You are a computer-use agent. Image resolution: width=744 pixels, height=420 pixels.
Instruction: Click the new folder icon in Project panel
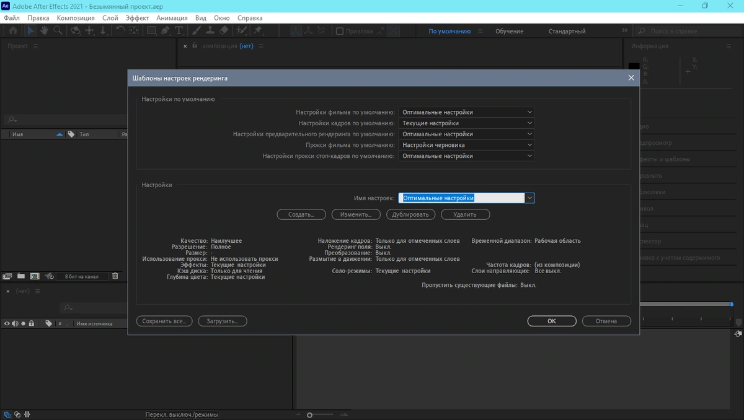[21, 276]
